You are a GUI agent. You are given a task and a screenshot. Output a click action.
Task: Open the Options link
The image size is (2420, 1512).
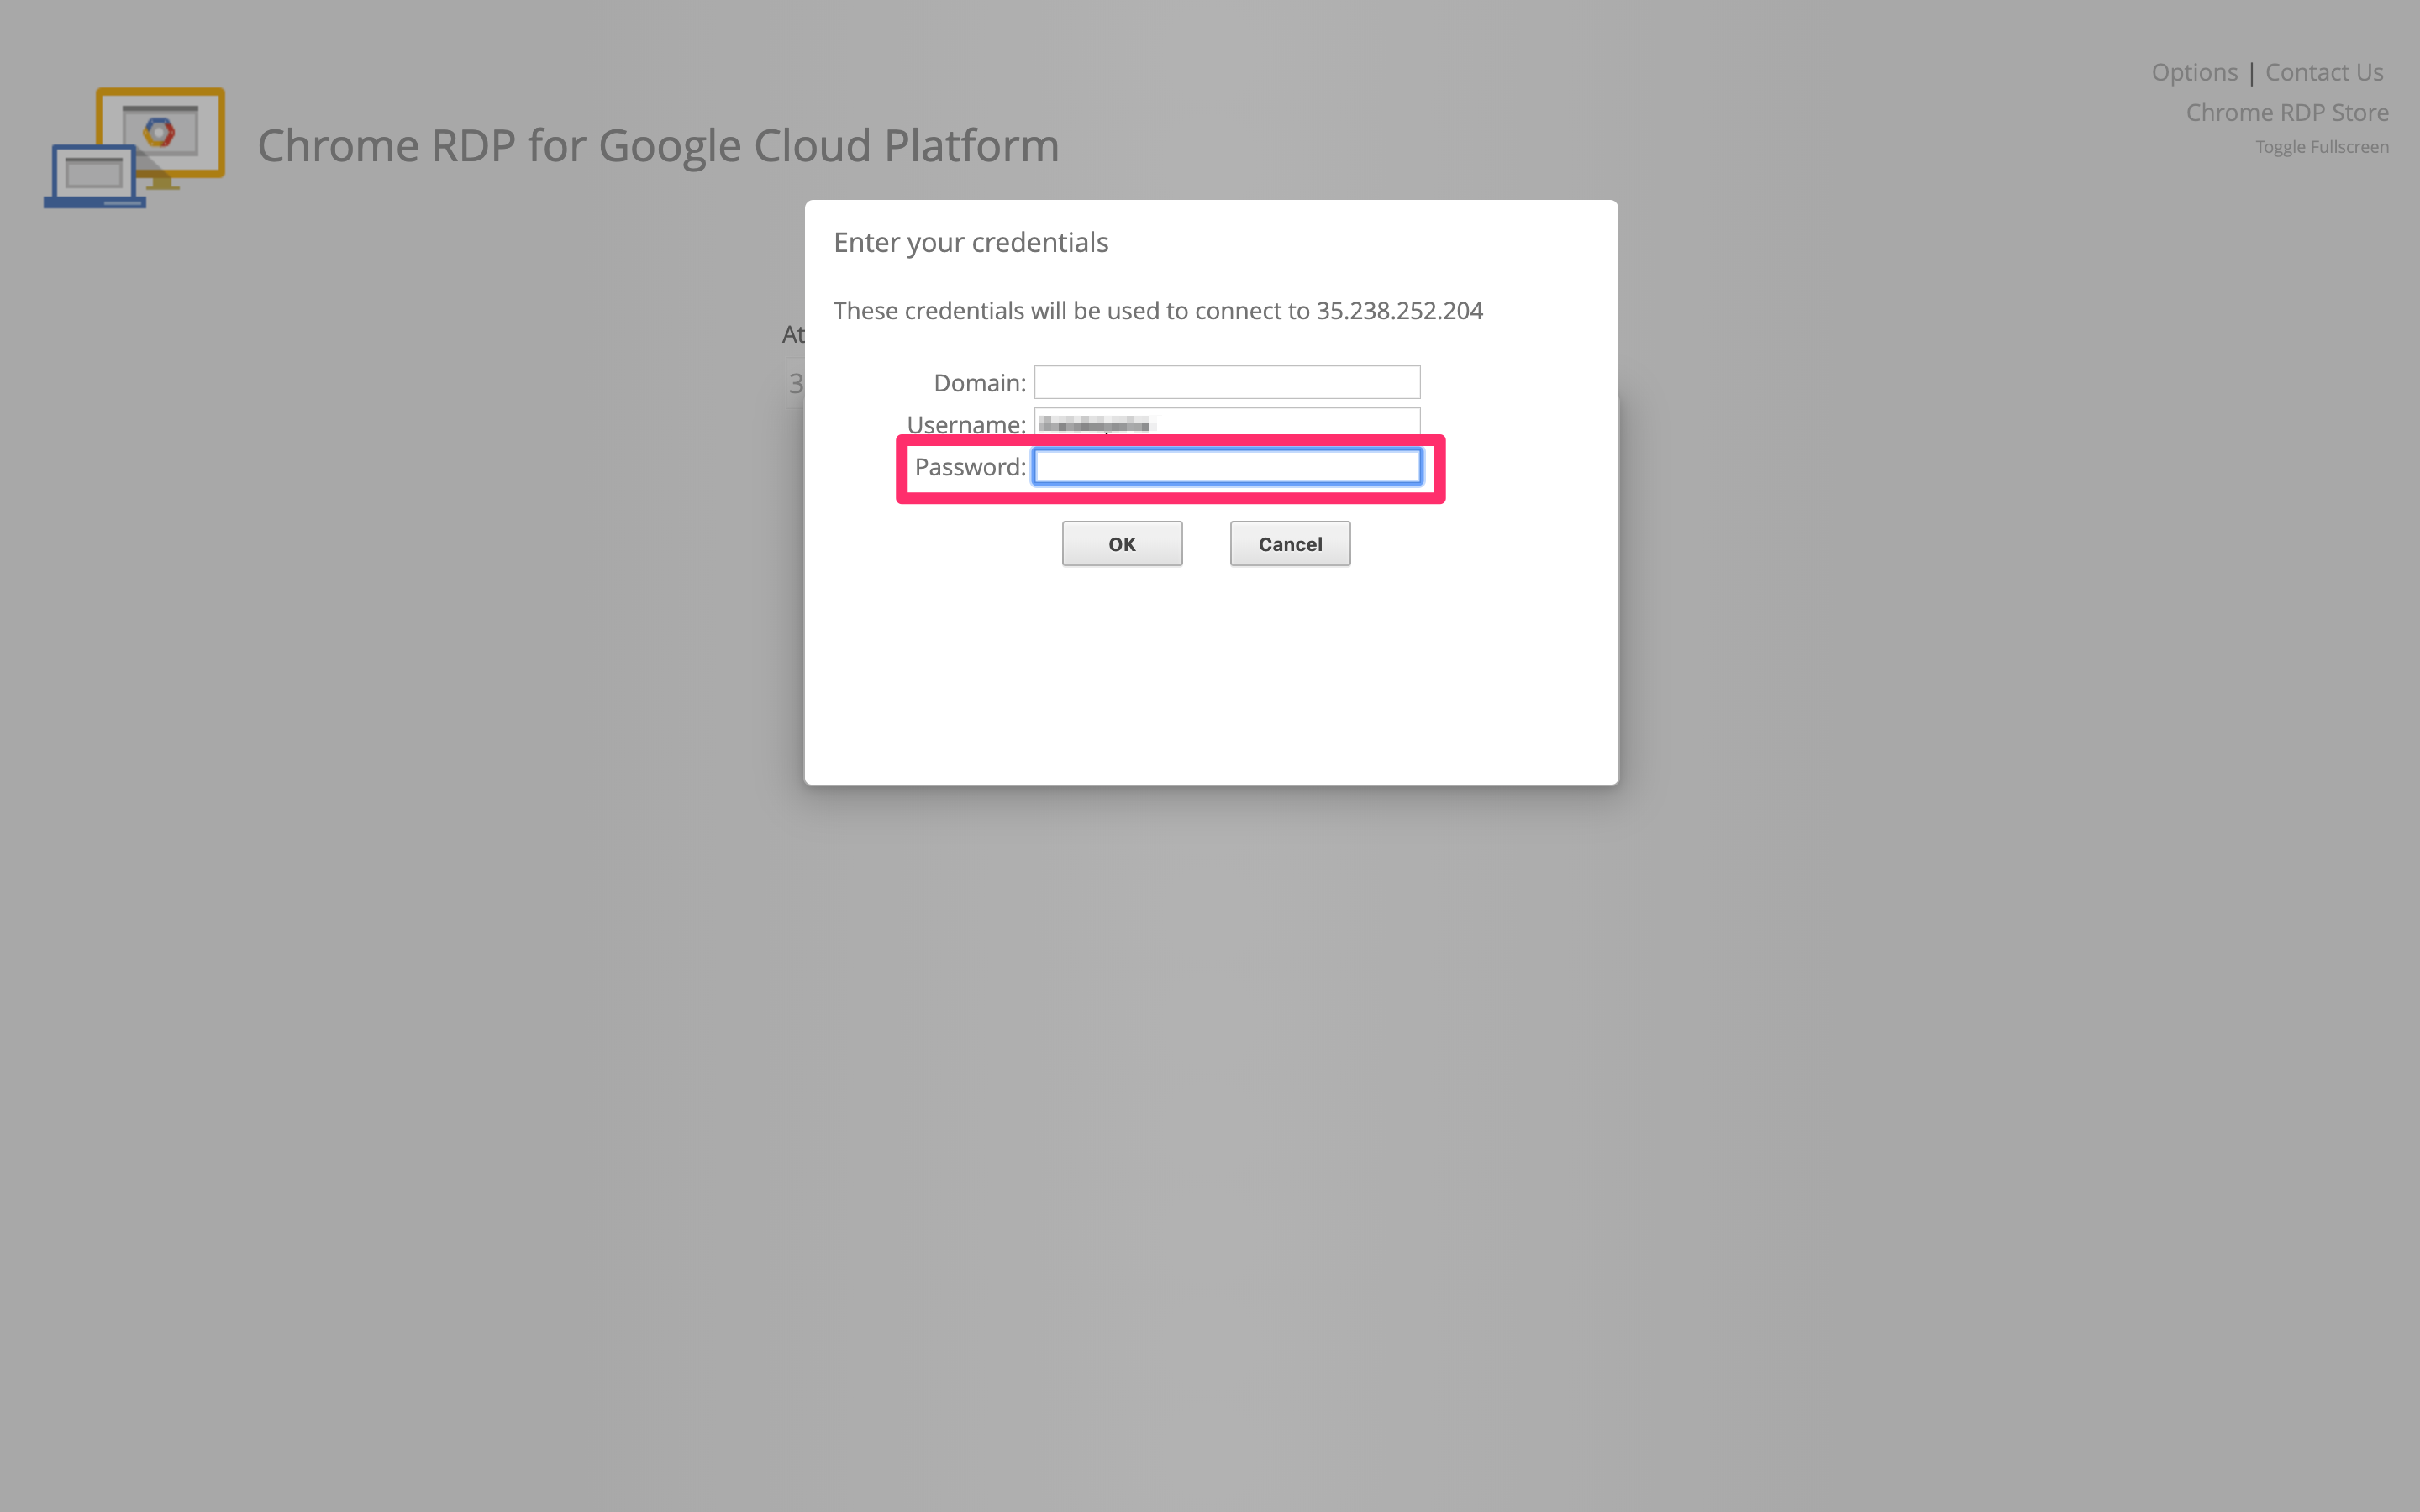tap(2194, 72)
